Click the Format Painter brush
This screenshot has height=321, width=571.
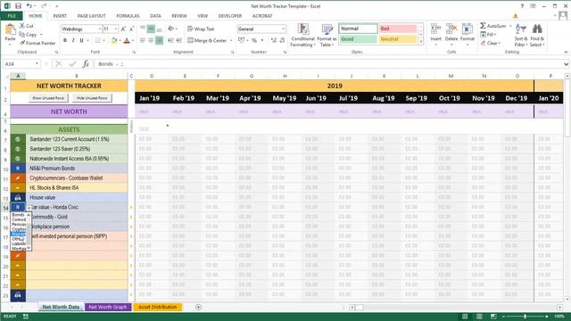coord(22,43)
